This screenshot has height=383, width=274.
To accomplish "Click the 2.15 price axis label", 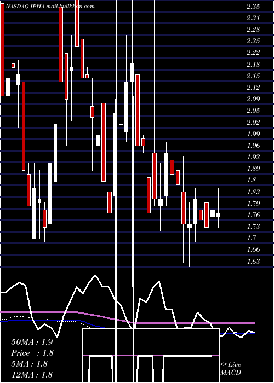I will pyautogui.click(x=253, y=76).
